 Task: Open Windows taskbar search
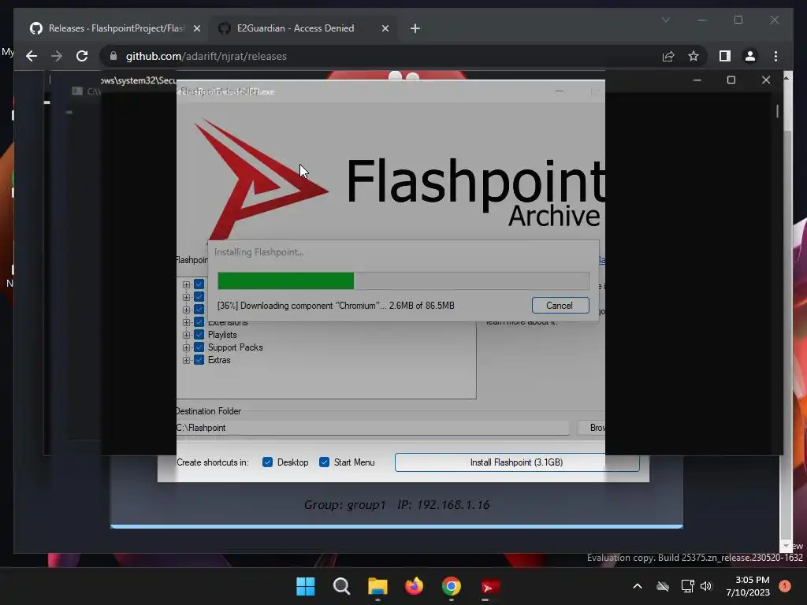coord(341,586)
